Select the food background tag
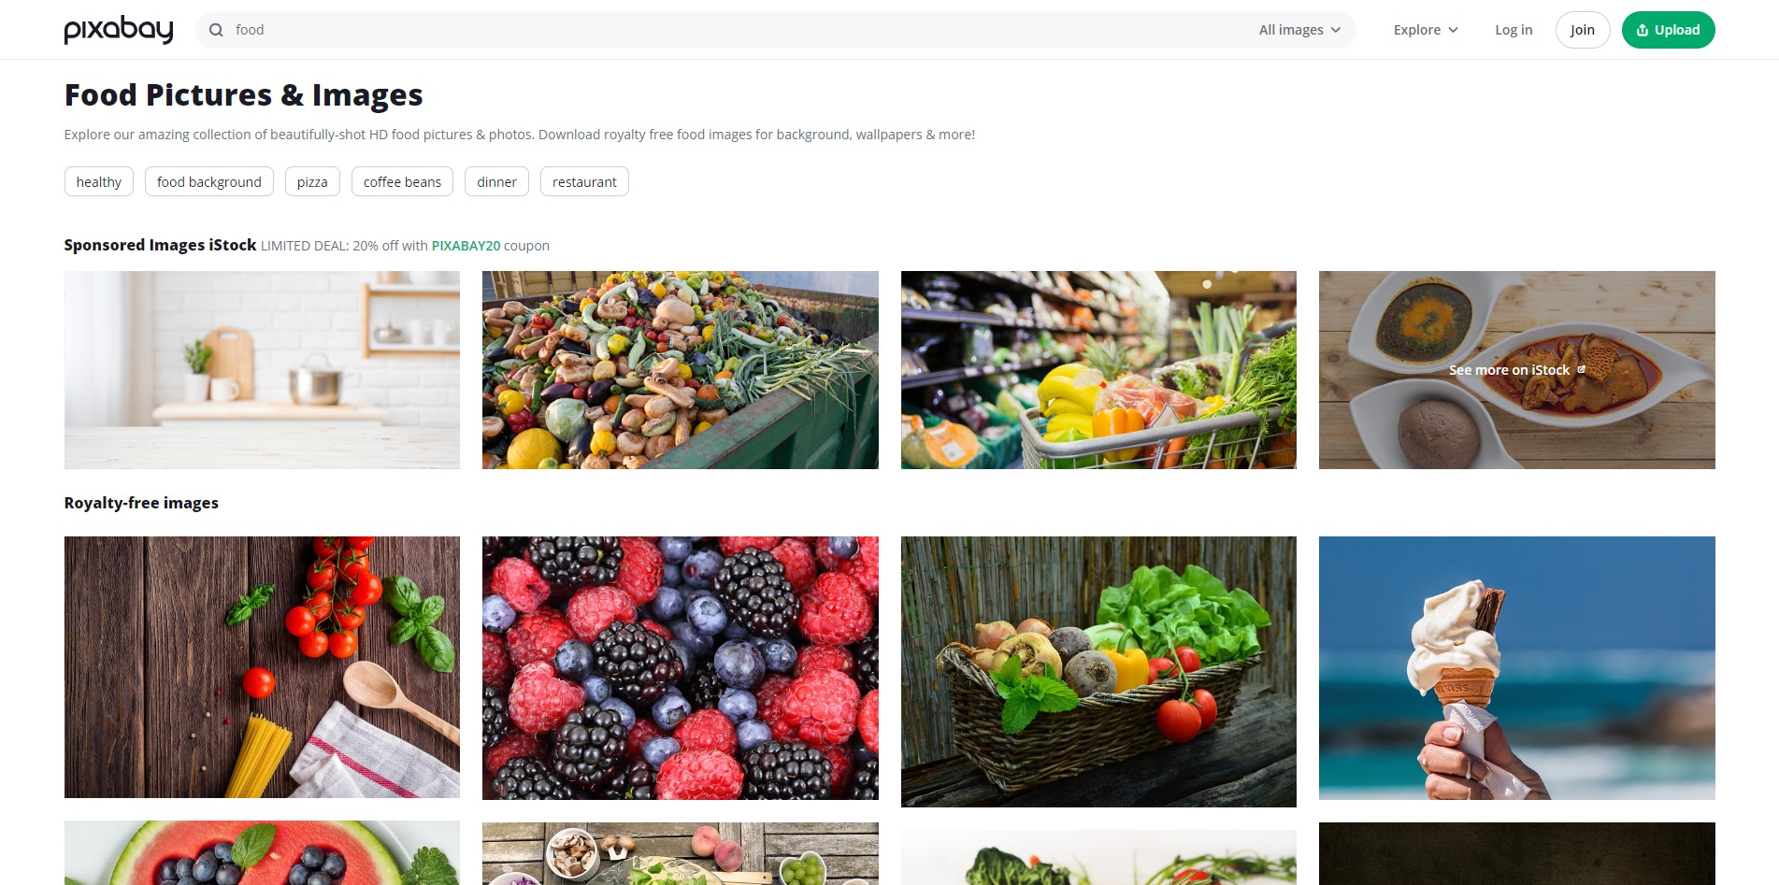Image resolution: width=1779 pixels, height=885 pixels. click(209, 181)
